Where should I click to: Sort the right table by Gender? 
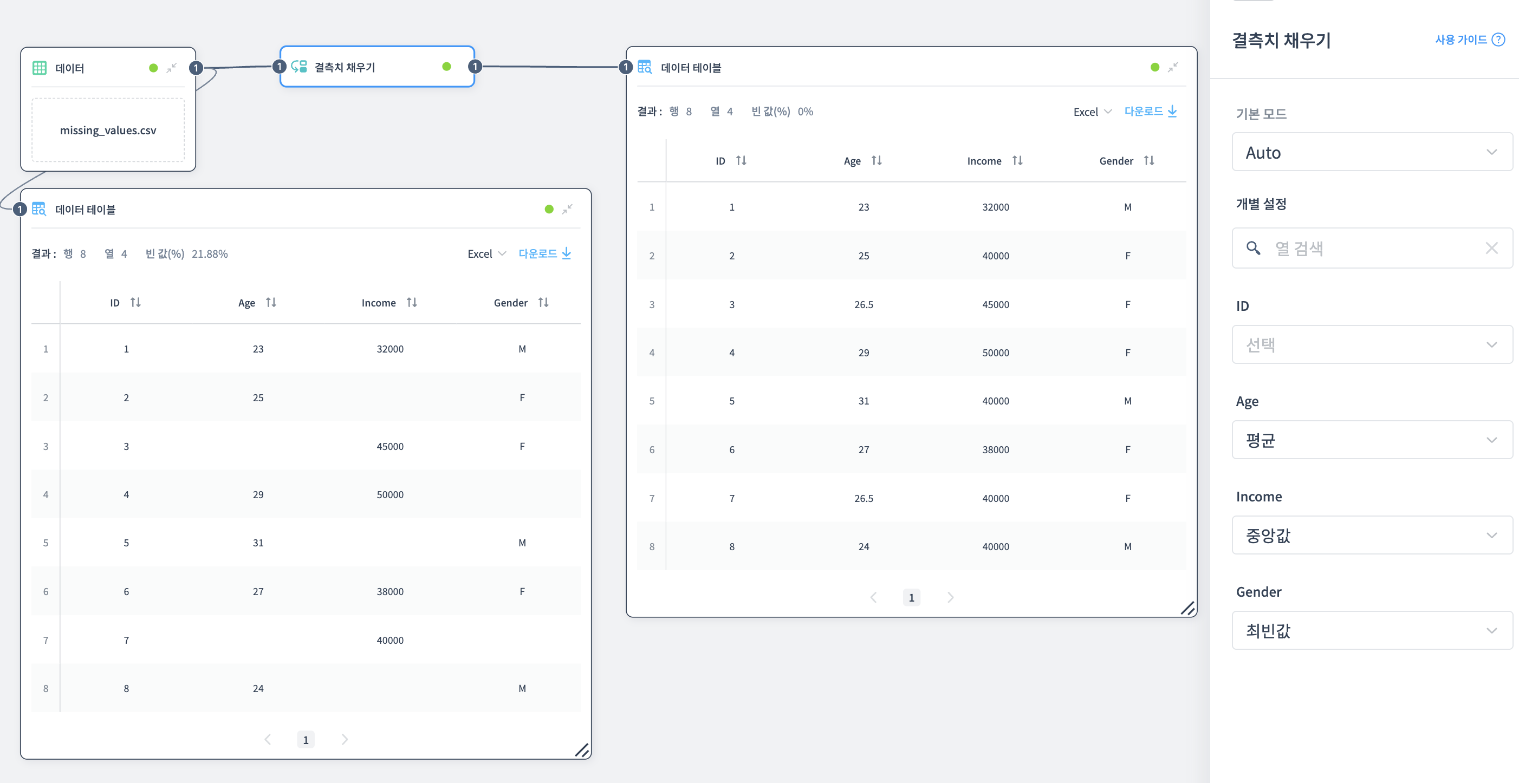point(1148,160)
